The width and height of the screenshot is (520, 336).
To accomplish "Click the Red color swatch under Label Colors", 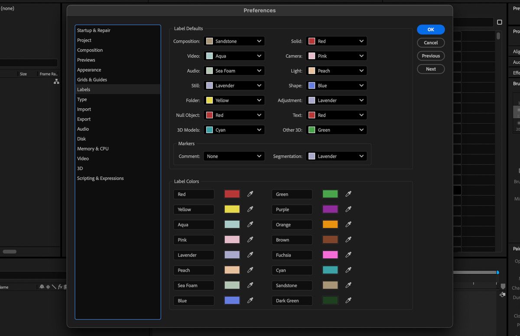I will [x=232, y=194].
